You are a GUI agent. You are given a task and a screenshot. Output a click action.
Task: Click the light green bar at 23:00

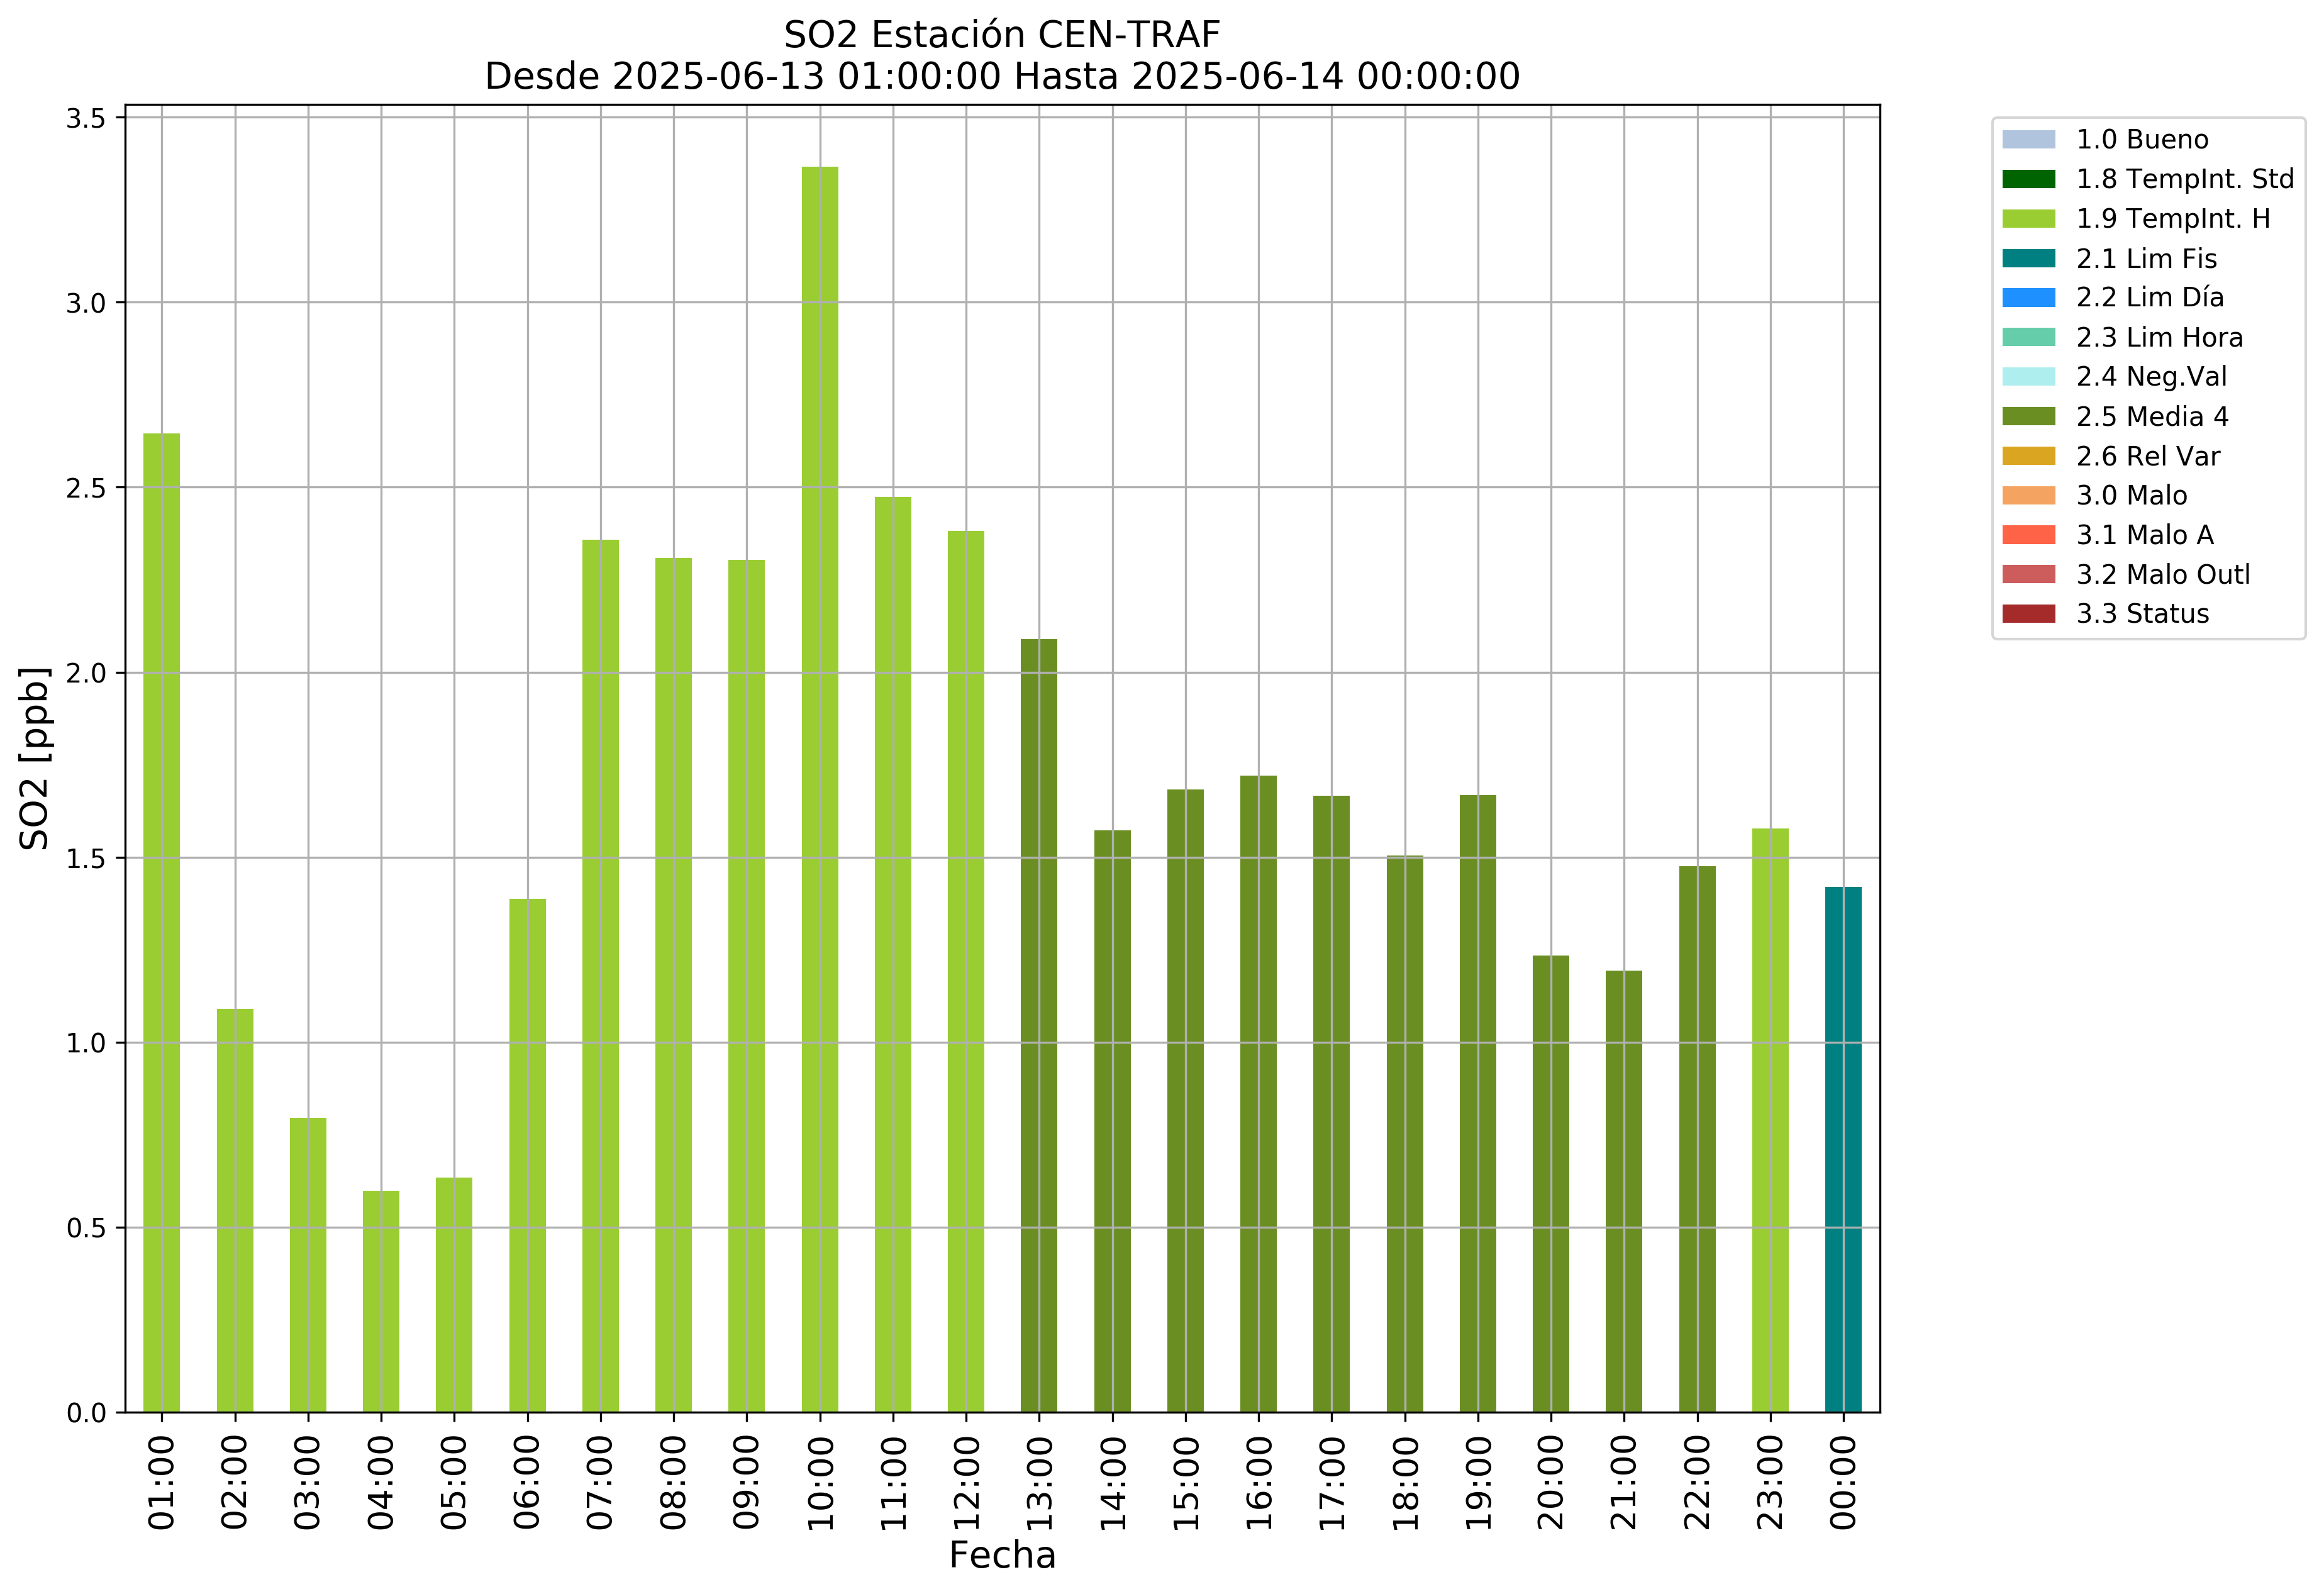1770,1120
